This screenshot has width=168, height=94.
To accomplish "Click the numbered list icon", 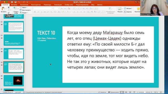I will [78, 8].
